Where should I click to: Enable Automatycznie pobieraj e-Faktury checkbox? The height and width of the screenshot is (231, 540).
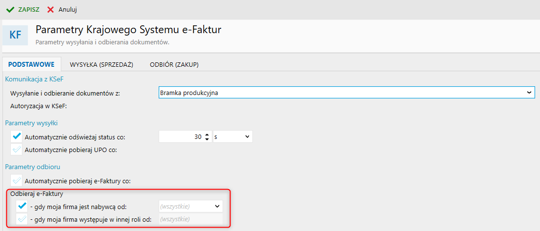pyautogui.click(x=17, y=181)
